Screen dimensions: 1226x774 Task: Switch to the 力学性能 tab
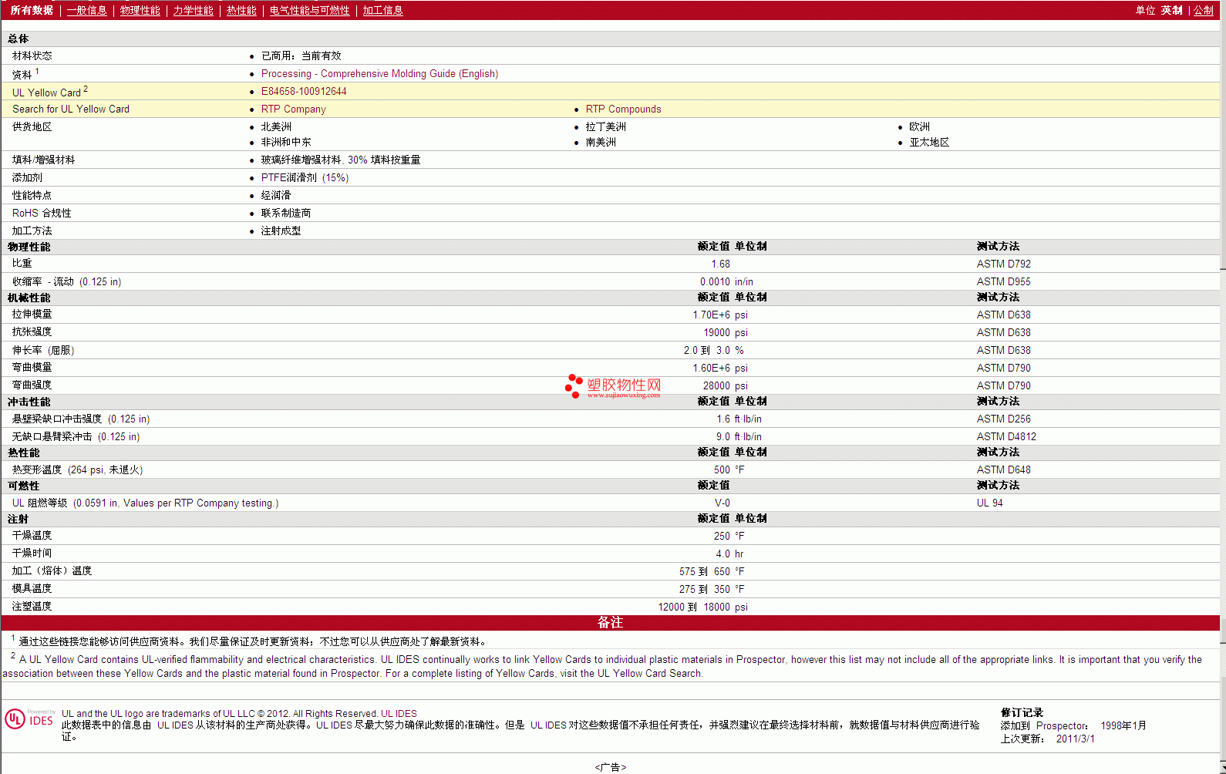point(194,10)
